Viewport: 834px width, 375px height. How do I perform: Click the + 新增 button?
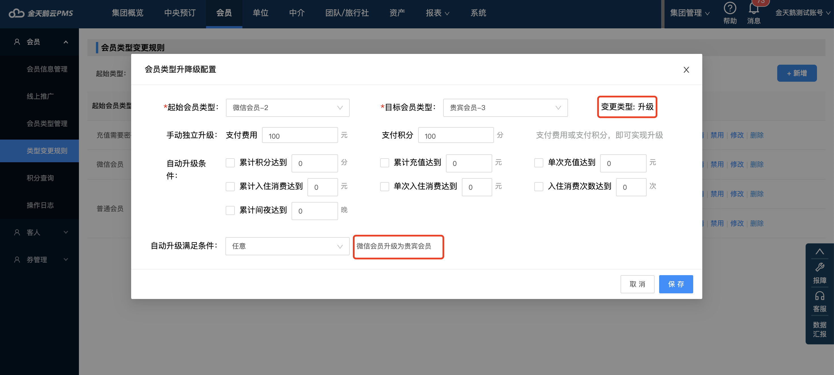(x=797, y=73)
